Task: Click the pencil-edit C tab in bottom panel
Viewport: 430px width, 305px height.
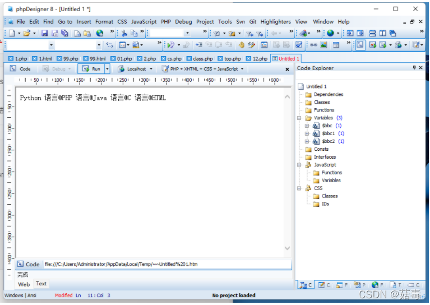Action: point(324,285)
